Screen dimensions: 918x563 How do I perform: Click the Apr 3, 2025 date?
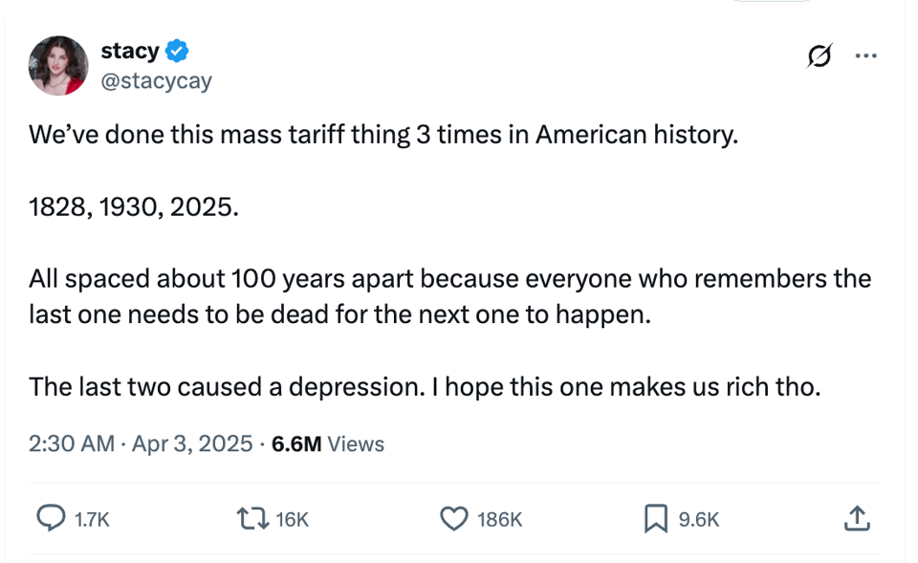pos(190,444)
